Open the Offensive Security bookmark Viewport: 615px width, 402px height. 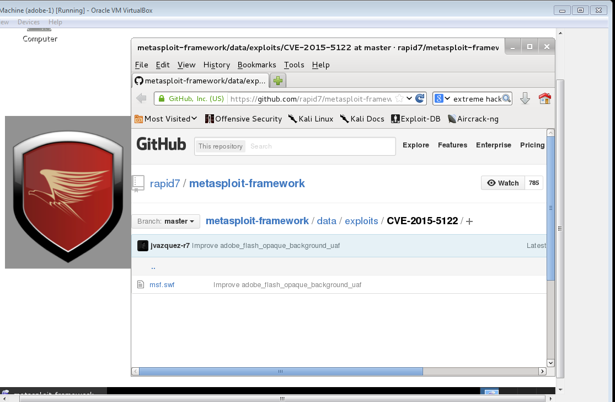click(244, 119)
